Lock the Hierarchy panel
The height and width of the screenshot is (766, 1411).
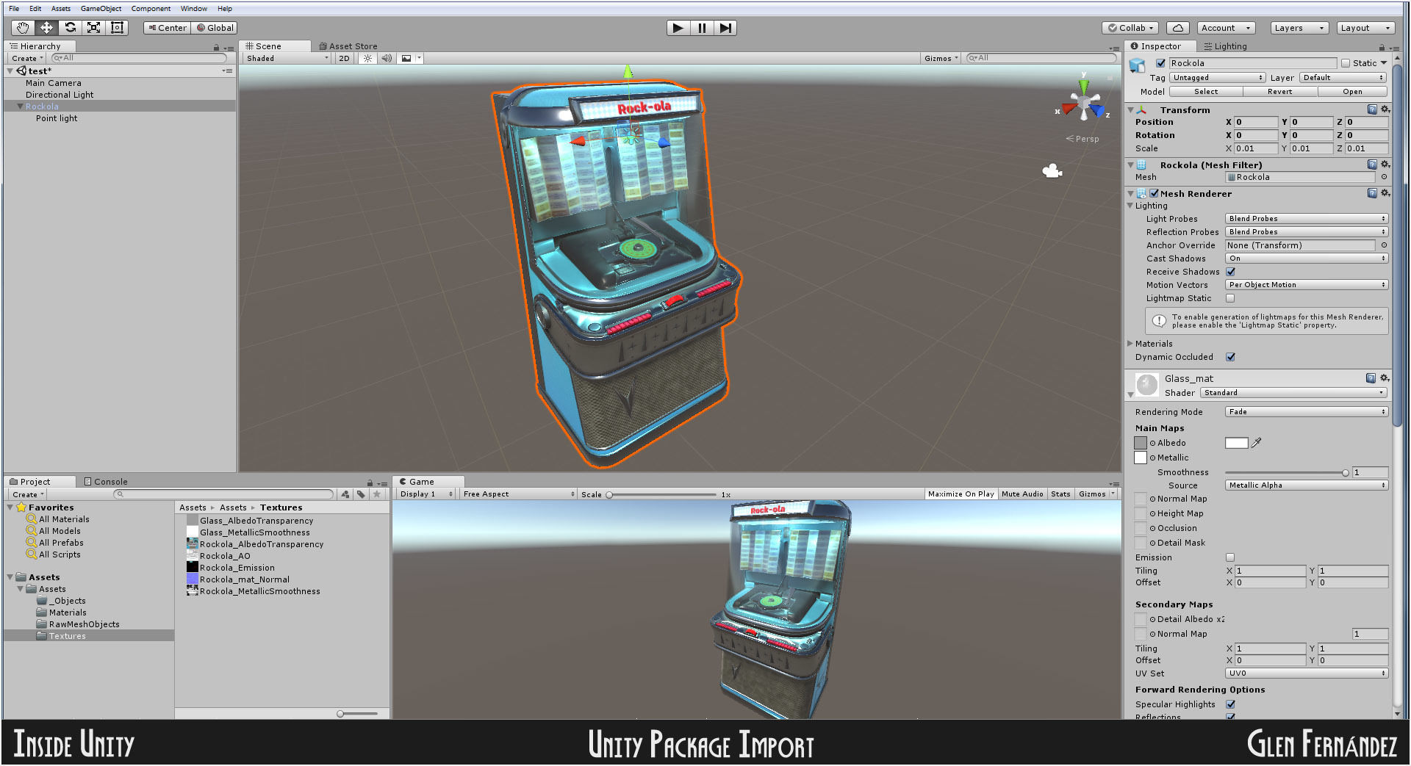click(216, 47)
